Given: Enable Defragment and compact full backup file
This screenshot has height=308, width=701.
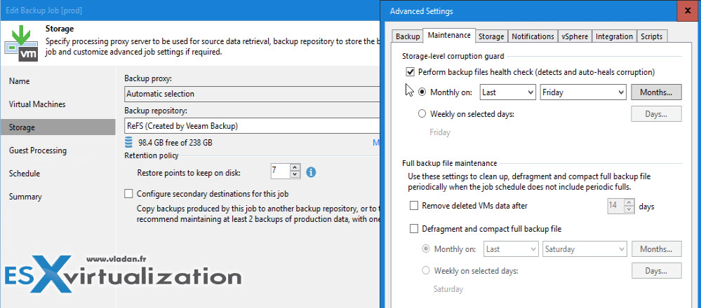Looking at the screenshot, I should (414, 229).
